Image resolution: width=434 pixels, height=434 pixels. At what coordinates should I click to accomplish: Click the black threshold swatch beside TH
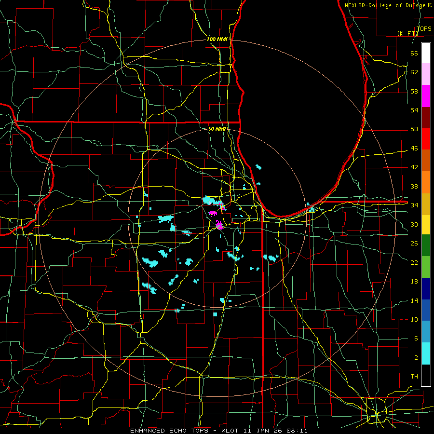[426, 375]
